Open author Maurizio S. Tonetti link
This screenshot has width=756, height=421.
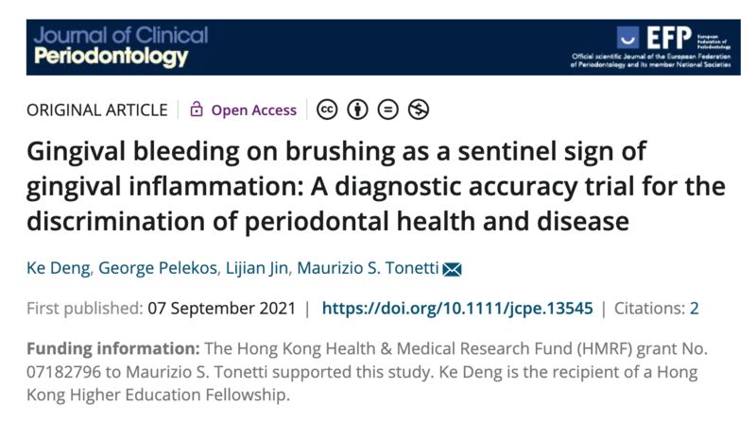click(368, 268)
